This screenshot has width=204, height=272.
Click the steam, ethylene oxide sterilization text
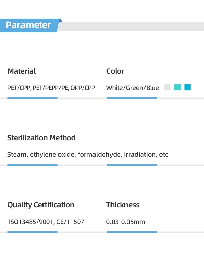88,154
